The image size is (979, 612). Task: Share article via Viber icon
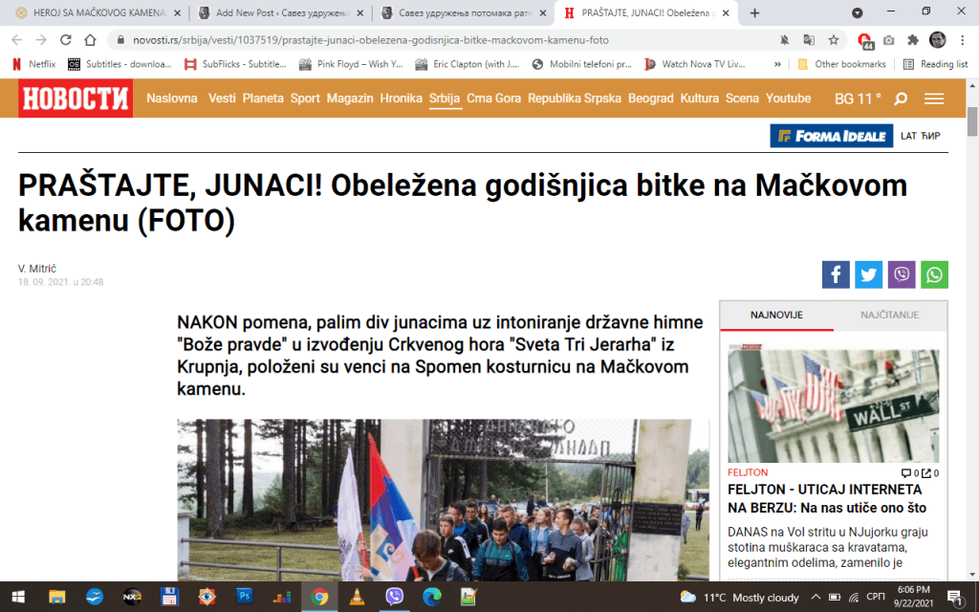[x=902, y=274]
